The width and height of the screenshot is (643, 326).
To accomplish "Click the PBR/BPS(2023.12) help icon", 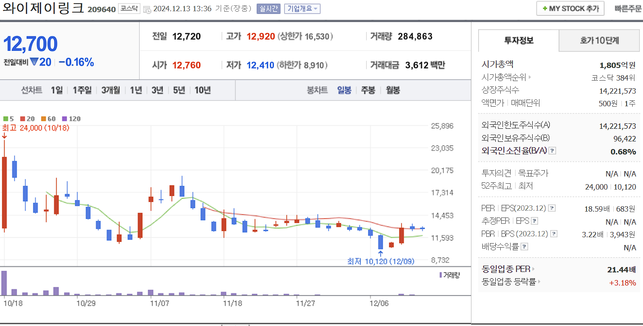I will tap(553, 234).
